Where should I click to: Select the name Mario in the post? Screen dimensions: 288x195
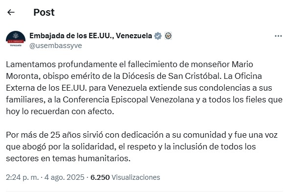242,65
